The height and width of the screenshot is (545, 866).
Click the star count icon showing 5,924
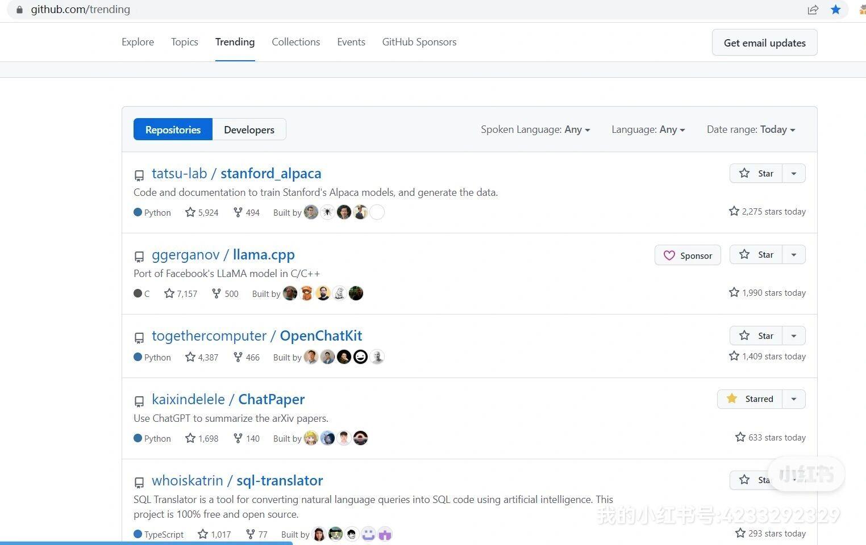click(x=190, y=212)
